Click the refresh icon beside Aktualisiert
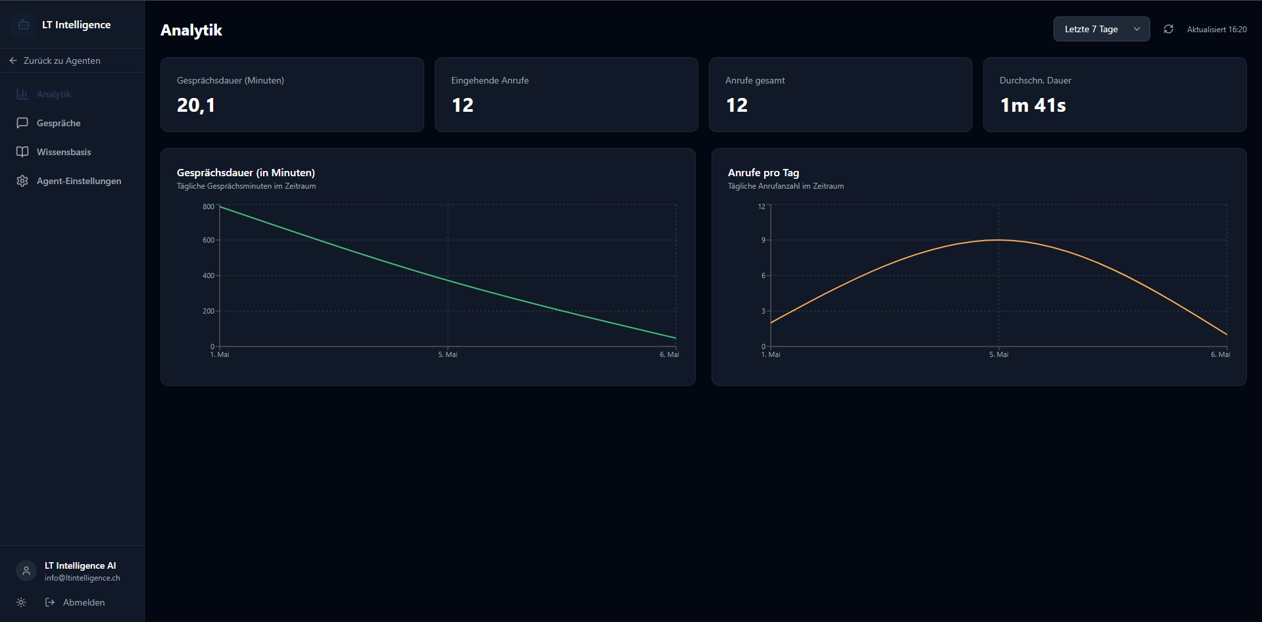This screenshot has width=1262, height=622. 1169,29
